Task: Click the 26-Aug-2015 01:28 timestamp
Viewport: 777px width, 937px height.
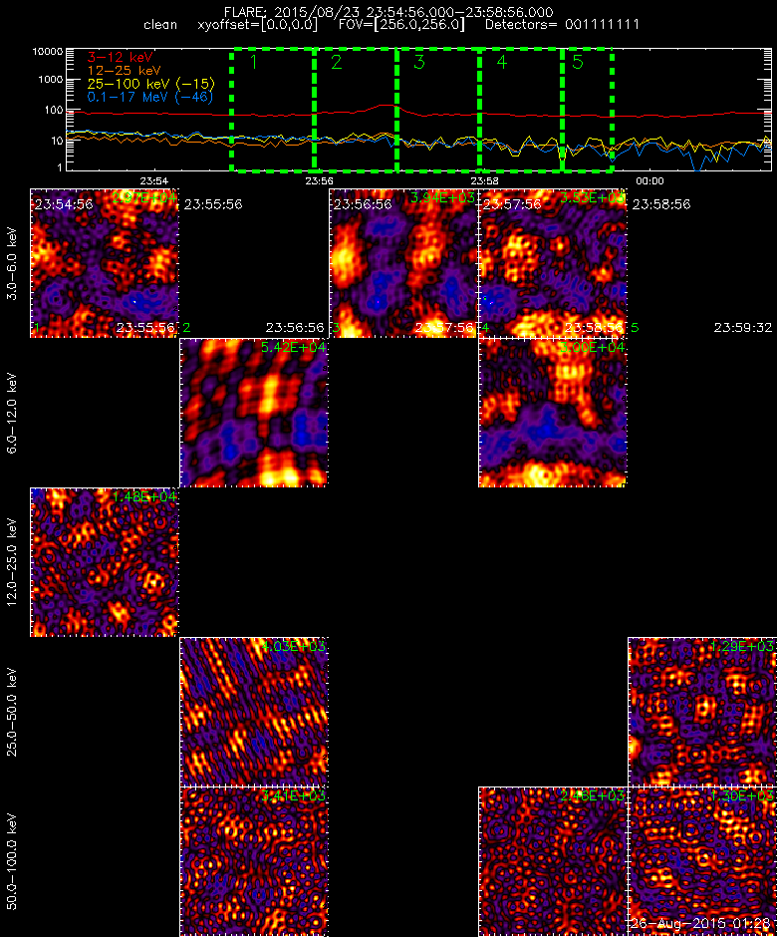Action: [700, 923]
